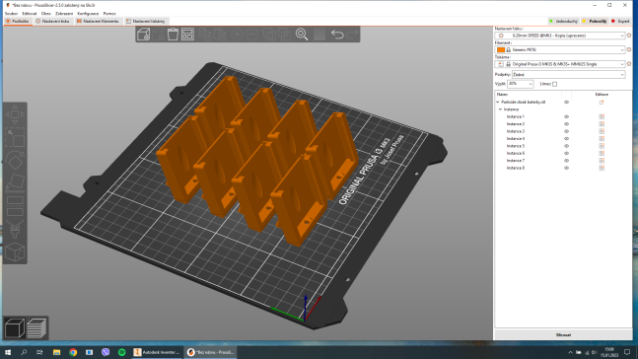
Task: Open filament settings gear icon
Action: point(629,49)
